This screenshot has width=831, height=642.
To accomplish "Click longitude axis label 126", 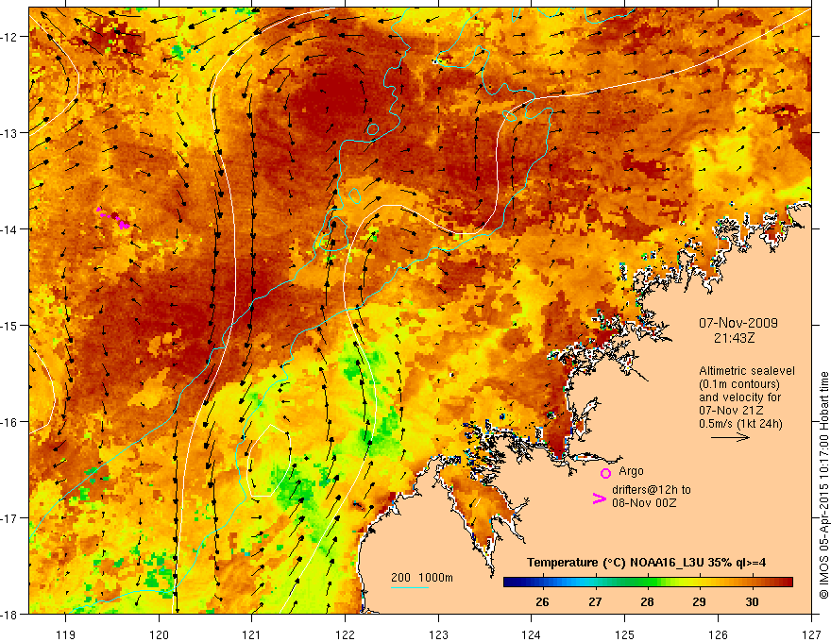I will tap(718, 634).
